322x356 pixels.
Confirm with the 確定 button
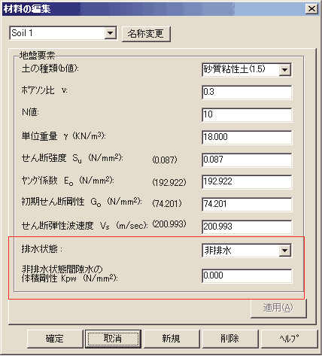point(55,339)
